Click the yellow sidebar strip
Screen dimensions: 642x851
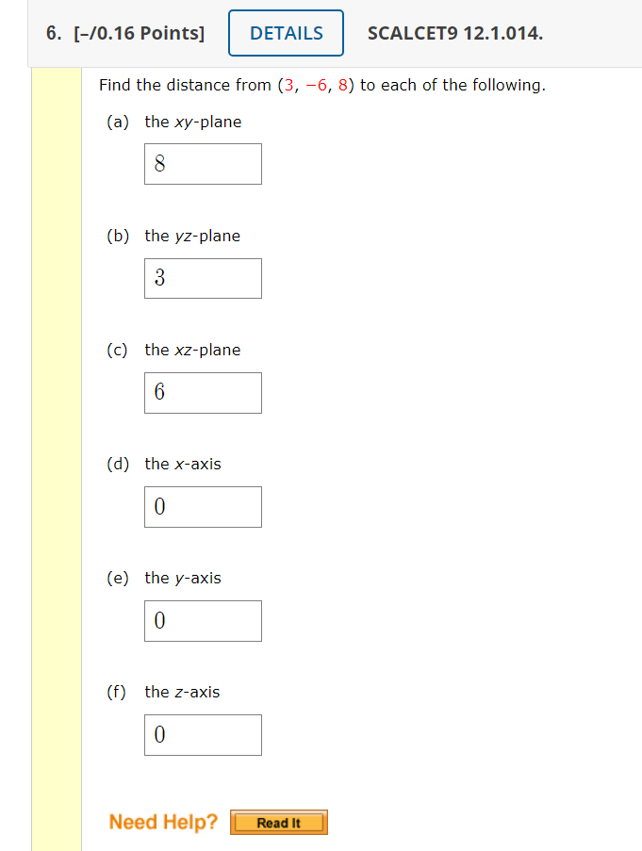[57, 424]
